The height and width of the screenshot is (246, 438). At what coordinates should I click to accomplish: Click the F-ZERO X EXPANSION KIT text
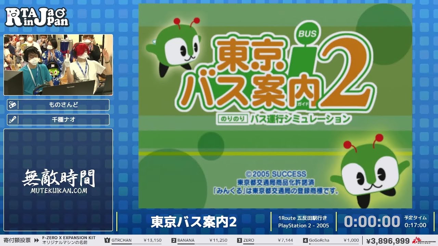tap(68, 238)
